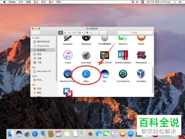Viewport: 185px width, 139px height.
Task: Click the Finder icon in the Dock
Action: (x=11, y=134)
